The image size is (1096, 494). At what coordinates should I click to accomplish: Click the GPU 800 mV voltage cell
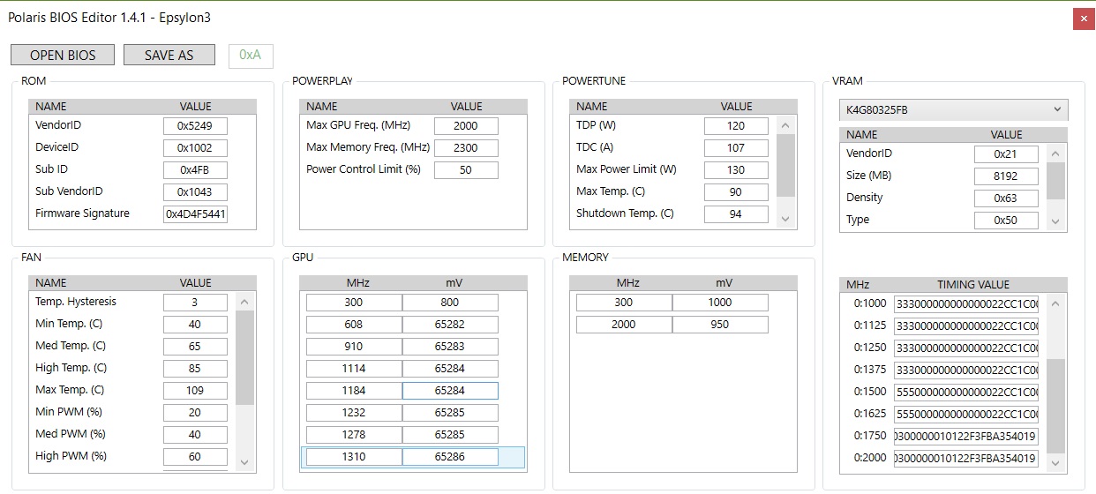450,302
